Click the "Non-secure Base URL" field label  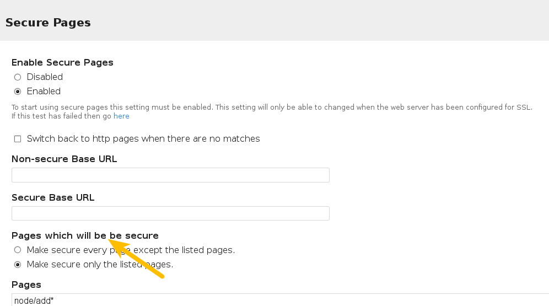64,159
